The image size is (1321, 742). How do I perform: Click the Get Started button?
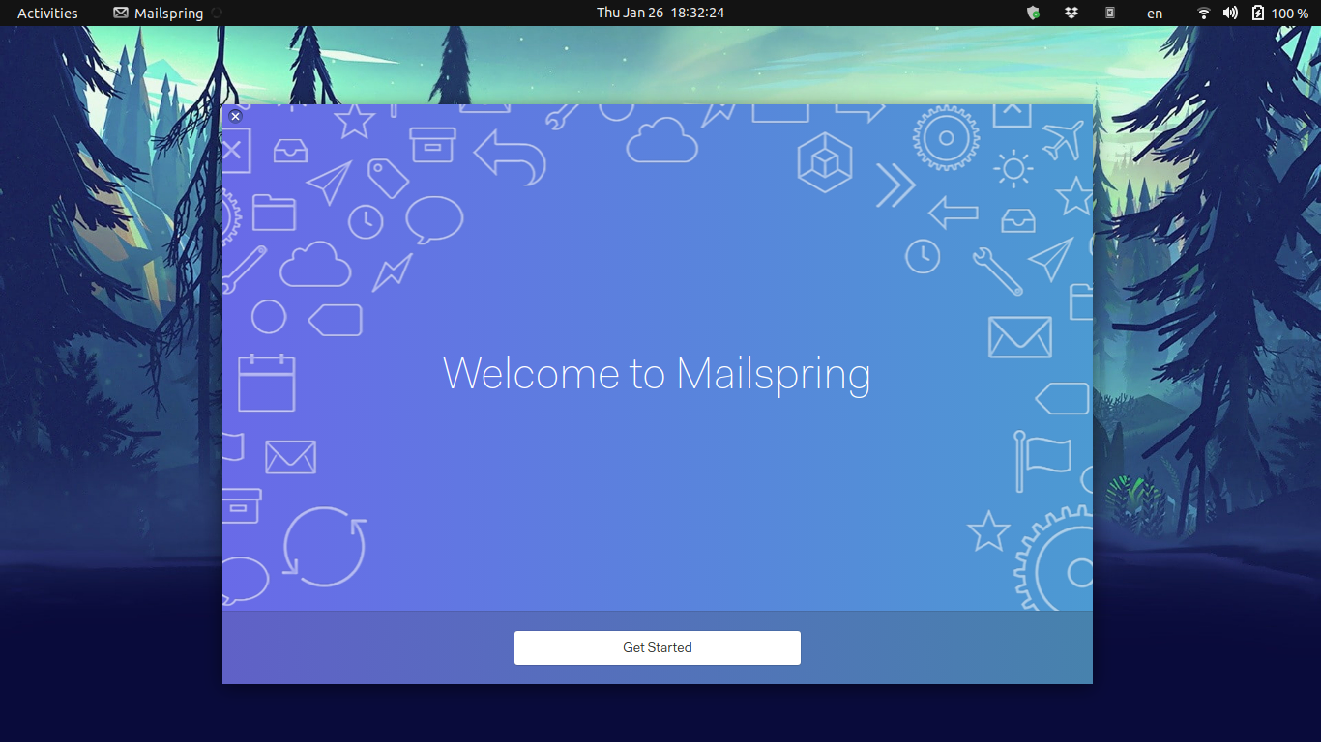click(x=657, y=647)
